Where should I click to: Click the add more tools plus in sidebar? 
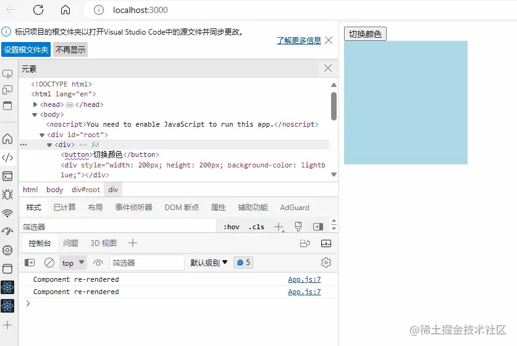pos(7,325)
